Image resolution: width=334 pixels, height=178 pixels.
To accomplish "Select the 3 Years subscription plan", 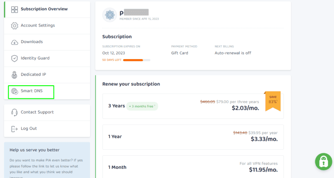I will pos(193,106).
